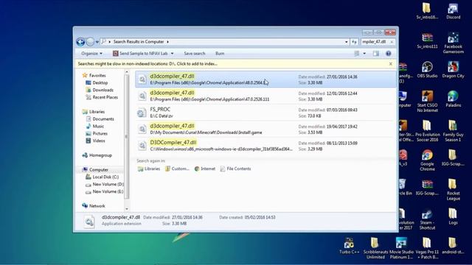Select Computer in the navigation pane
Viewport: 472px width, 265px height.
(95, 170)
